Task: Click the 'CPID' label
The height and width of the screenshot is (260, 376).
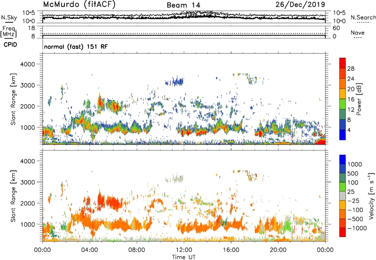Action: 10,45
